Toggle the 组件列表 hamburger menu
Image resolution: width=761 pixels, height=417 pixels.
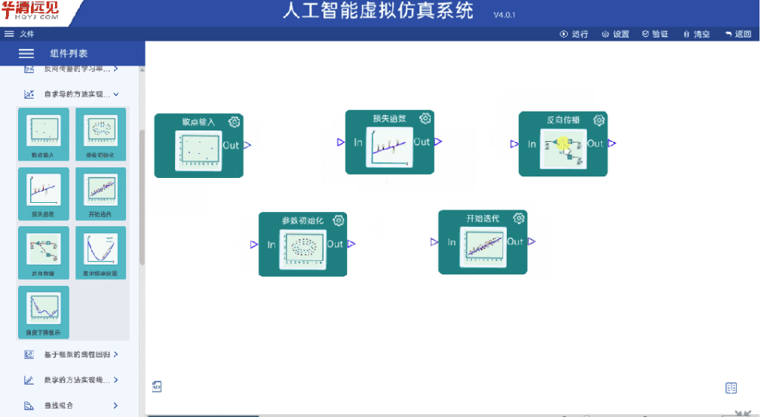tap(26, 54)
